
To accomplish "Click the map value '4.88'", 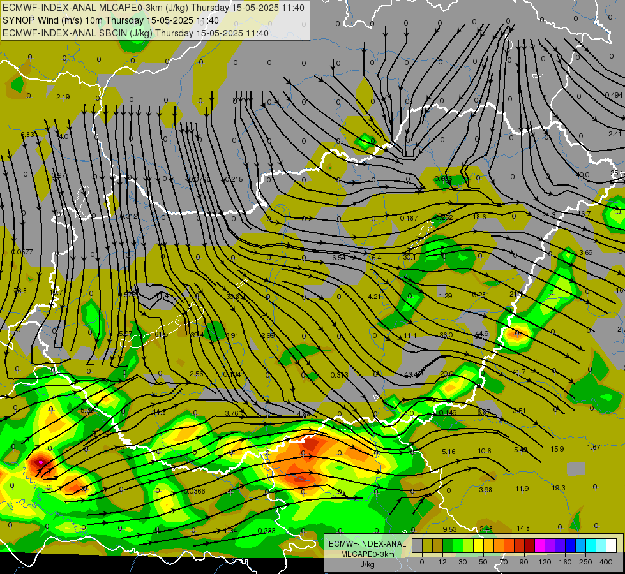I will pos(303,414).
